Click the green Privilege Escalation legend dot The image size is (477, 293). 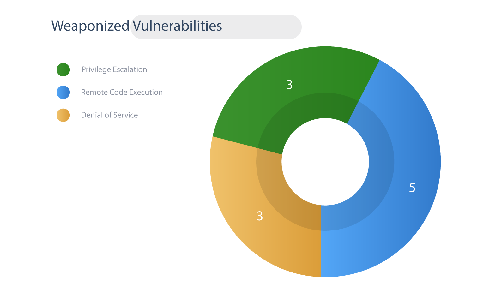(x=63, y=69)
